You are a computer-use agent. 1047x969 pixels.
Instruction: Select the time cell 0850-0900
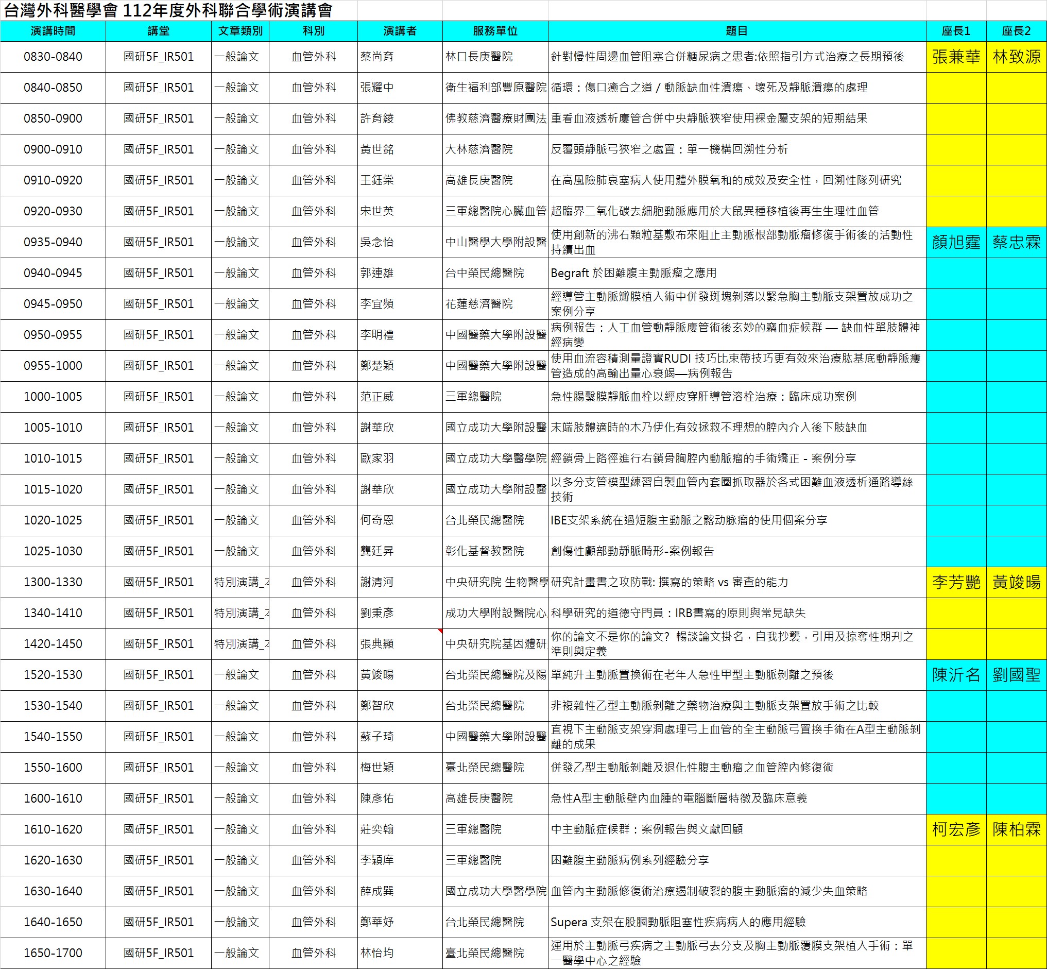[x=53, y=118]
